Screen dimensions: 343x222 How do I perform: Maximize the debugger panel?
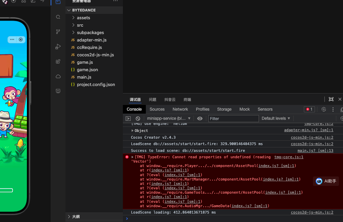click(x=331, y=99)
